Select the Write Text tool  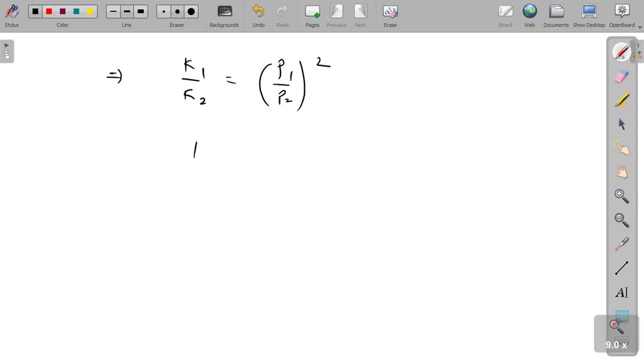(x=621, y=292)
